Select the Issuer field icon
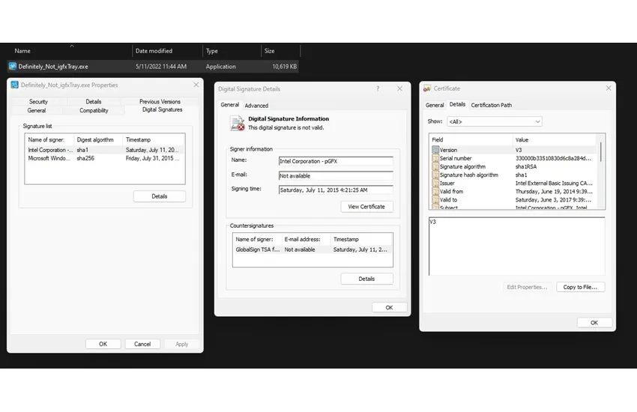637x412 pixels. (x=435, y=183)
